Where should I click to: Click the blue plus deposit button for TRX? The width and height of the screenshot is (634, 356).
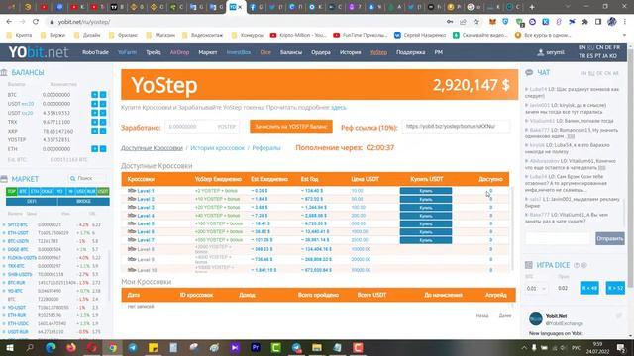[x=95, y=122]
